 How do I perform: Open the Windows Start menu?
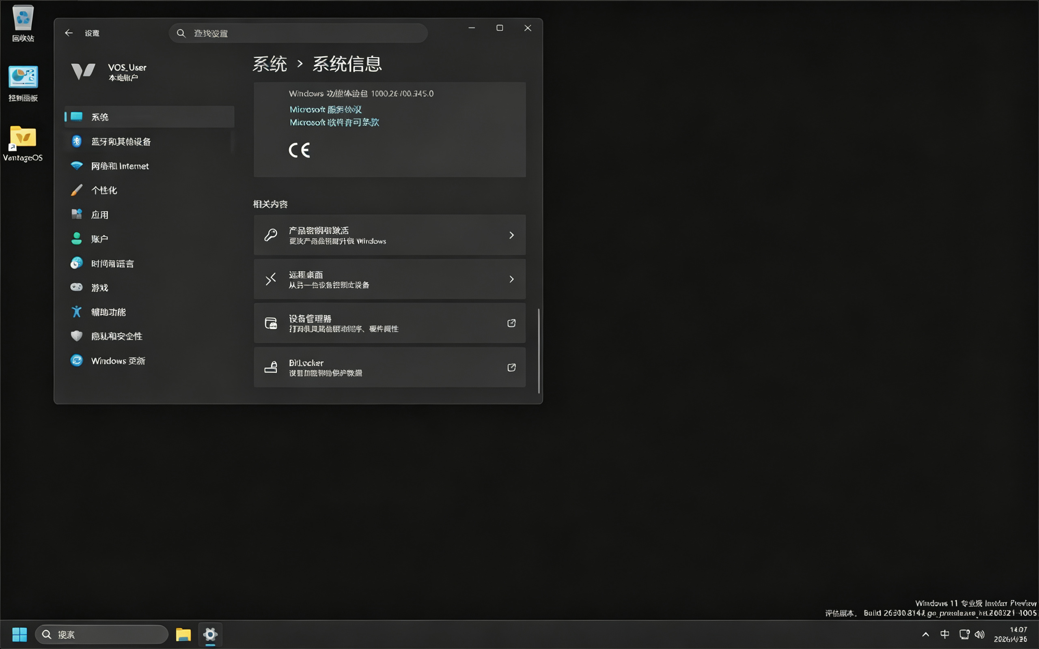click(x=19, y=634)
